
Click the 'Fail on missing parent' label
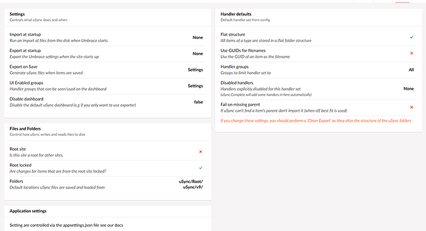(x=240, y=104)
